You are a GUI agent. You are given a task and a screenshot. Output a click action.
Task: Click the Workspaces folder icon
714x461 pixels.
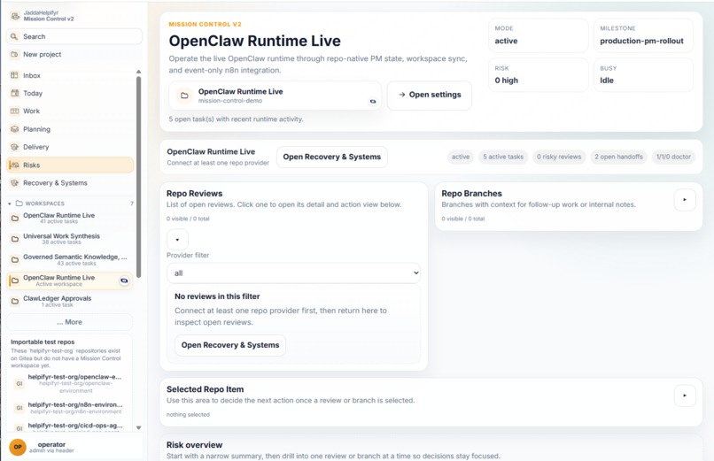[19, 204]
